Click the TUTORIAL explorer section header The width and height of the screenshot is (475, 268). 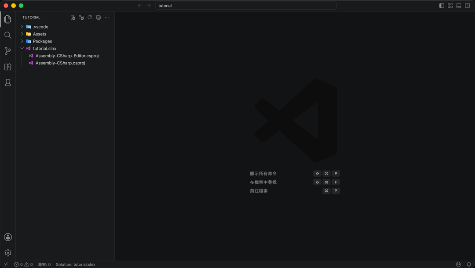[x=32, y=18]
